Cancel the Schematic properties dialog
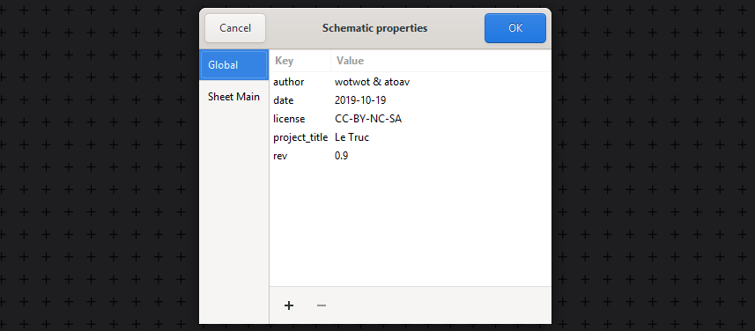Viewport: 755px width, 331px height. click(x=235, y=28)
